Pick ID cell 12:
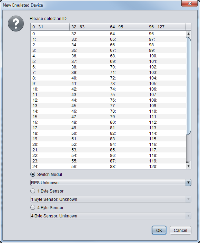 coord(50,100)
